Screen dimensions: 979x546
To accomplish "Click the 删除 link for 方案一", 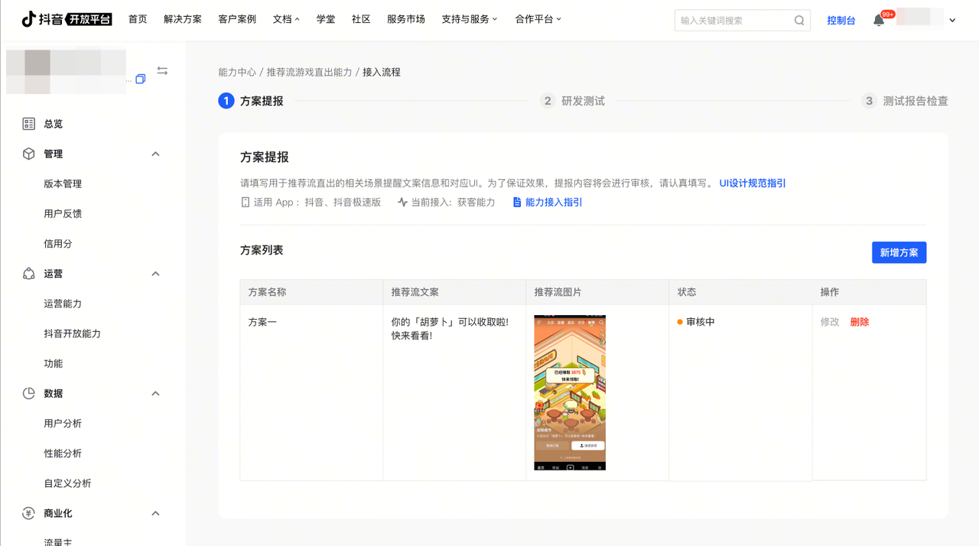I will click(x=860, y=323).
